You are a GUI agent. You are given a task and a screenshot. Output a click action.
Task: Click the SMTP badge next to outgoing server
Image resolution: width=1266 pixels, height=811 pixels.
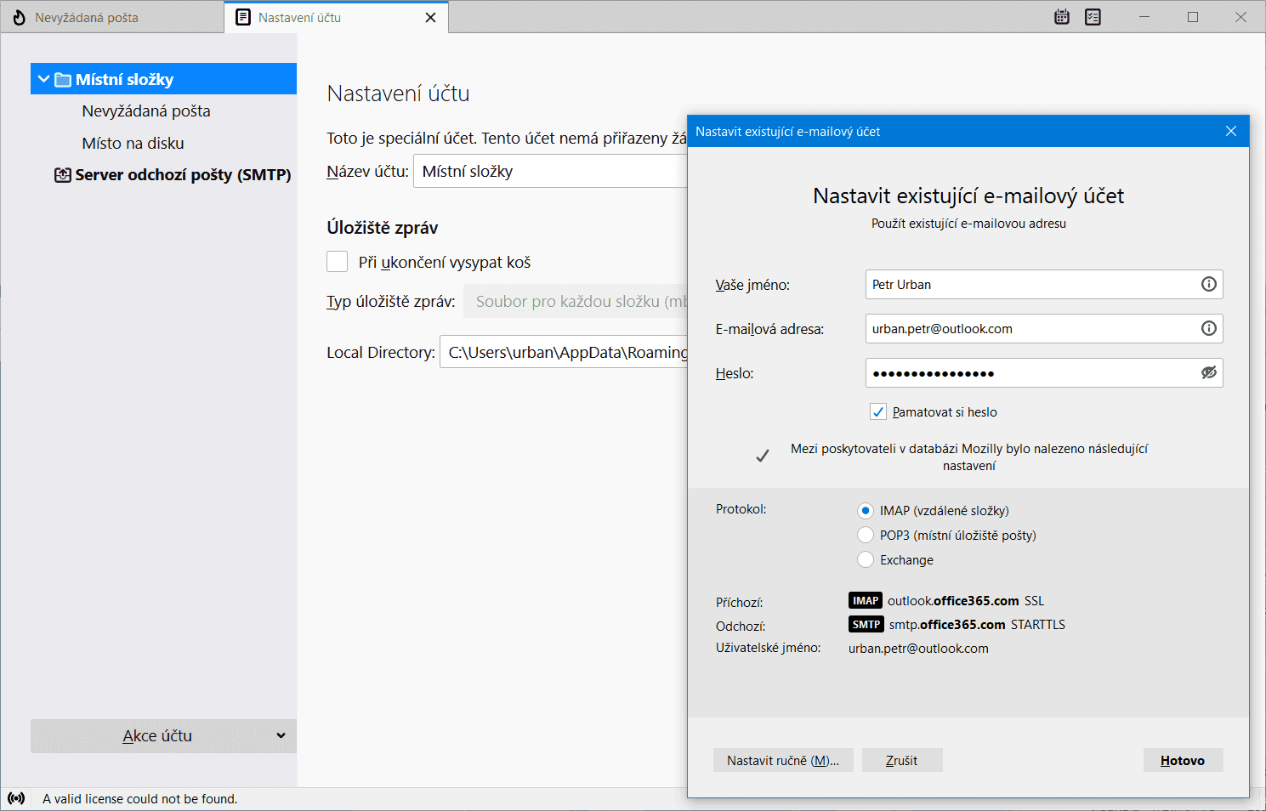click(866, 624)
